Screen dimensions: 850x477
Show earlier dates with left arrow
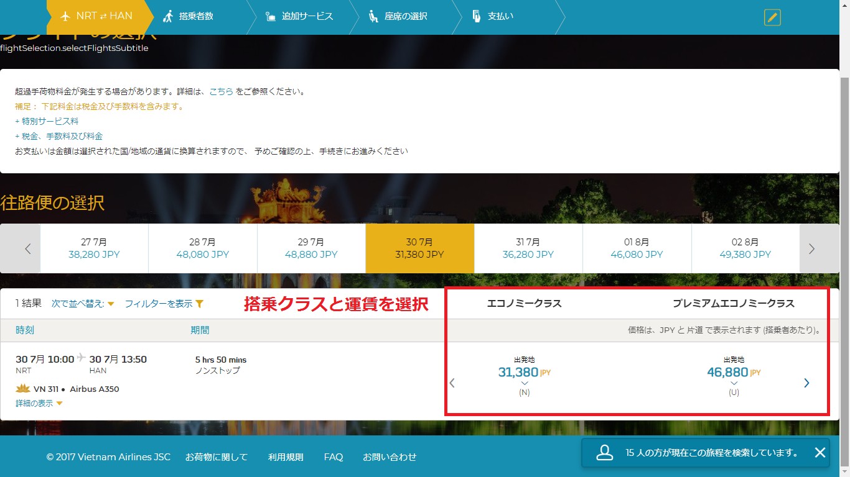[27, 248]
